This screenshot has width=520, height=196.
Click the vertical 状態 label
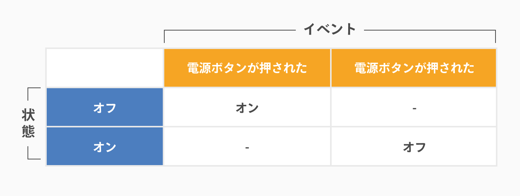click(28, 123)
